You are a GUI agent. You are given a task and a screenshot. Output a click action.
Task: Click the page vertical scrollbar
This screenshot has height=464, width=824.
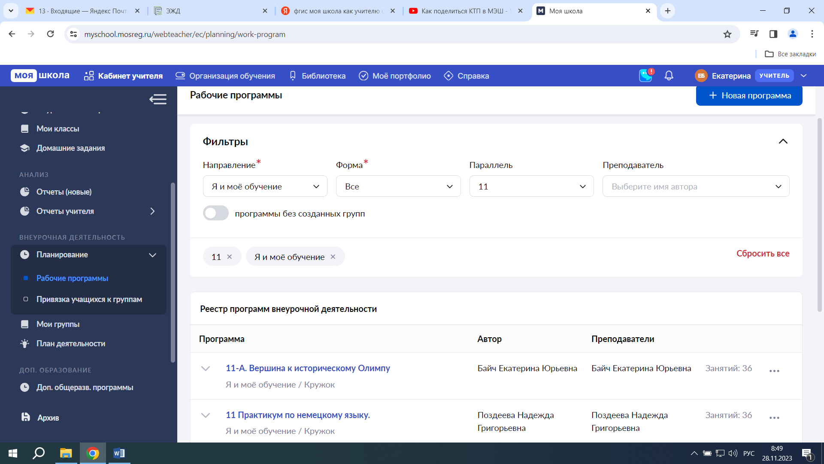(x=819, y=215)
